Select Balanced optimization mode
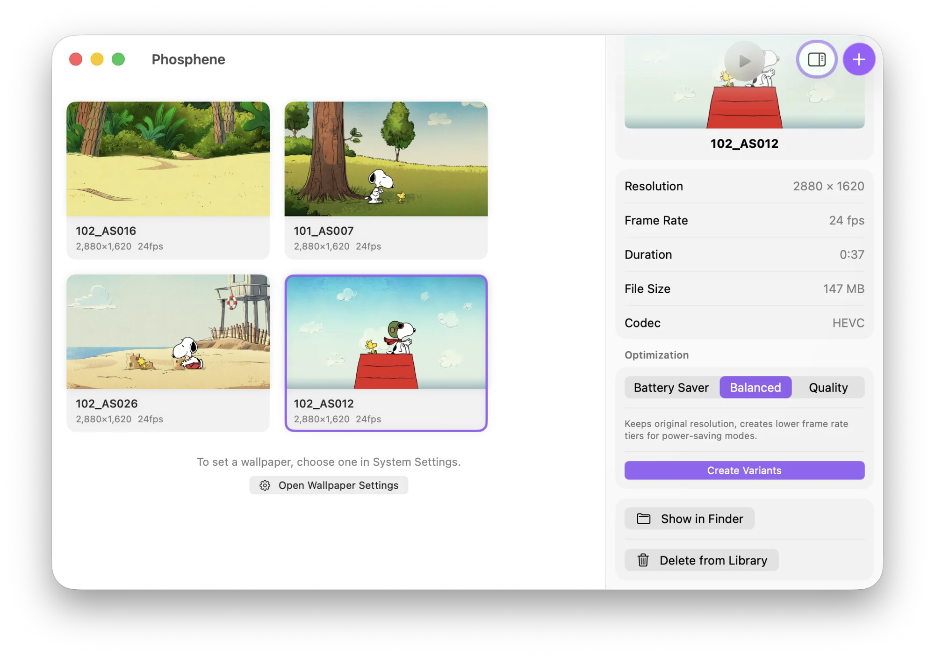The image size is (935, 658). (x=755, y=387)
